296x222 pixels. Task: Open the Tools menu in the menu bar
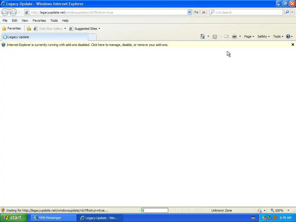tap(54, 21)
